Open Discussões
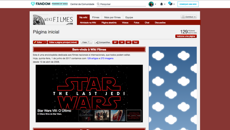The height and width of the screenshot is (130, 230). click(160, 23)
